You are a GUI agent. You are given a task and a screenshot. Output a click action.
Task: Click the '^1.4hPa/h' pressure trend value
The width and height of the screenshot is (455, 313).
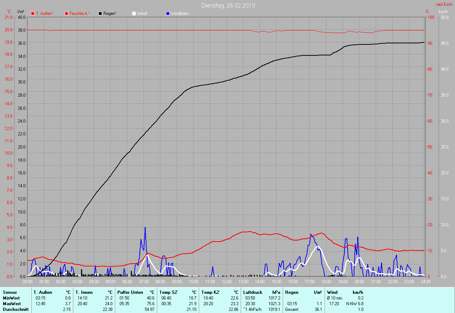[252, 309]
